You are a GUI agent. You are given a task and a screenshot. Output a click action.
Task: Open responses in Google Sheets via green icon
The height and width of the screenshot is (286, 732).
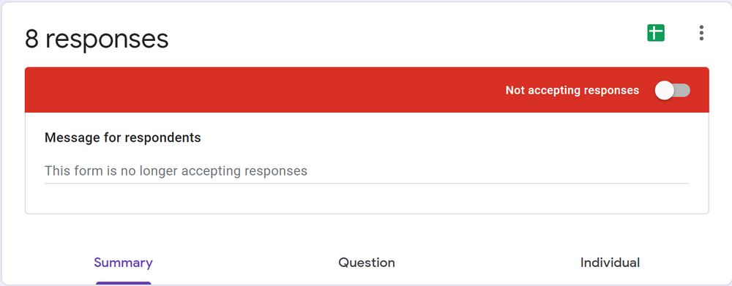pyautogui.click(x=655, y=33)
